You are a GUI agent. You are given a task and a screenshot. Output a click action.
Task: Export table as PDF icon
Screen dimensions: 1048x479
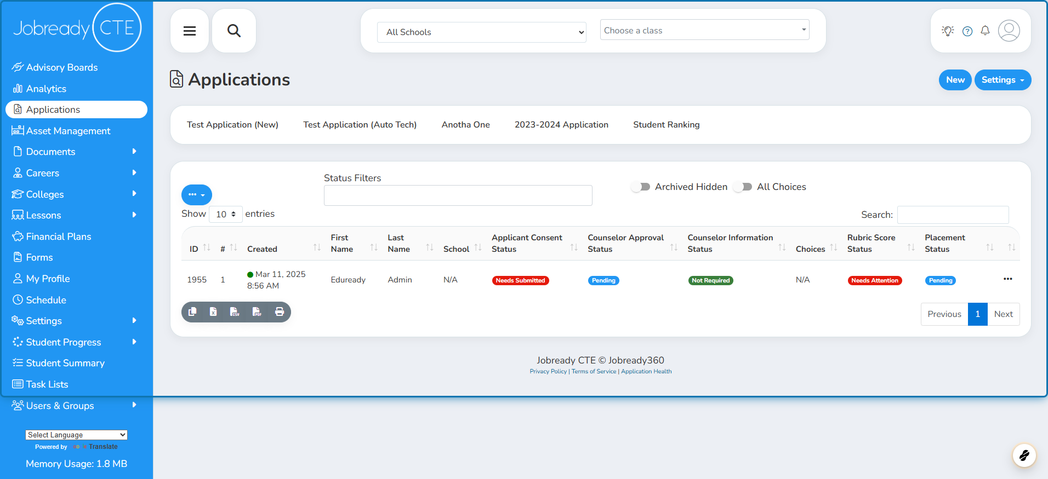click(x=257, y=312)
